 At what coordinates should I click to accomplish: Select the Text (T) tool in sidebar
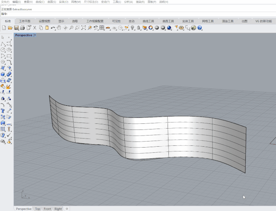point(3,110)
